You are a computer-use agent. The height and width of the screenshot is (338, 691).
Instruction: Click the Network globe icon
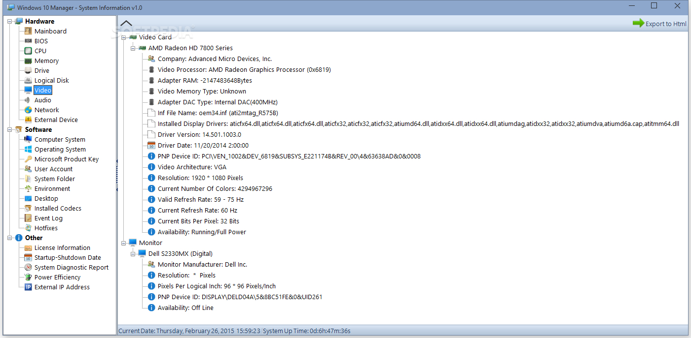click(x=28, y=110)
